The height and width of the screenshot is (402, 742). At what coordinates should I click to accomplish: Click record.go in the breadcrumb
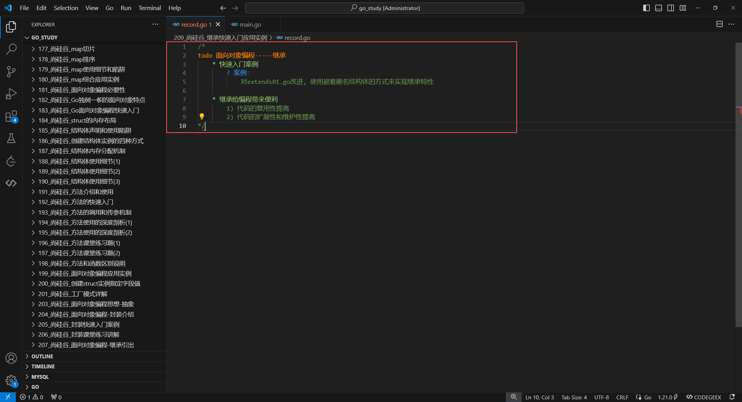pyautogui.click(x=293, y=37)
